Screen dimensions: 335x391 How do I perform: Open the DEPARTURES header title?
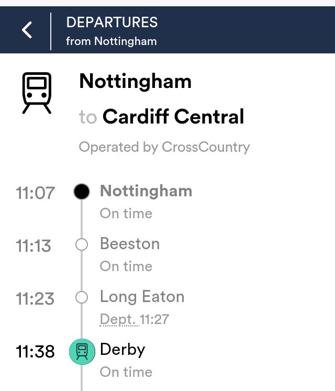click(x=111, y=22)
